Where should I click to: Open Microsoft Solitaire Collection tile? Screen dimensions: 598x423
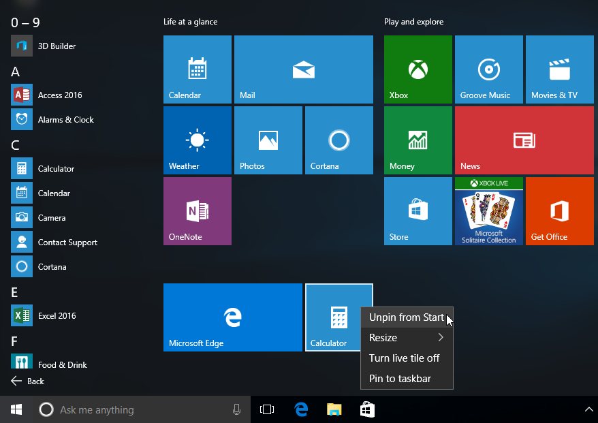[489, 211]
